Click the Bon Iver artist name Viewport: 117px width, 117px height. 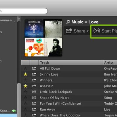point(111,74)
